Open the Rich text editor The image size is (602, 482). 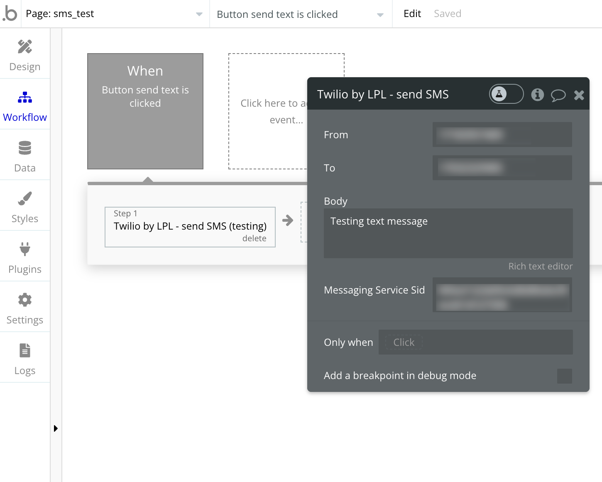(540, 266)
